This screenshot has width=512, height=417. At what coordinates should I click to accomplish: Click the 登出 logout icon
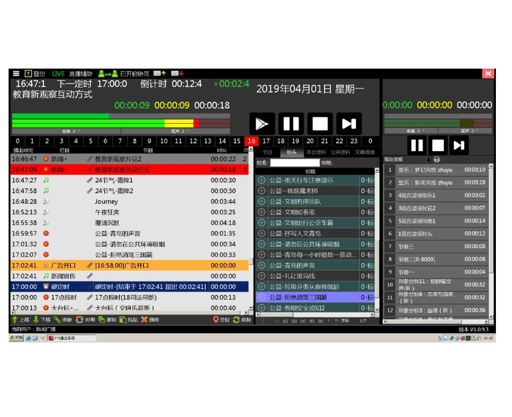pyautogui.click(x=28, y=73)
